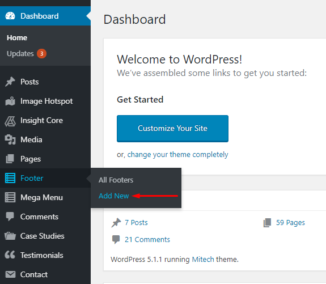Open the Updates submenu entry
The height and width of the screenshot is (284, 326).
click(x=20, y=54)
